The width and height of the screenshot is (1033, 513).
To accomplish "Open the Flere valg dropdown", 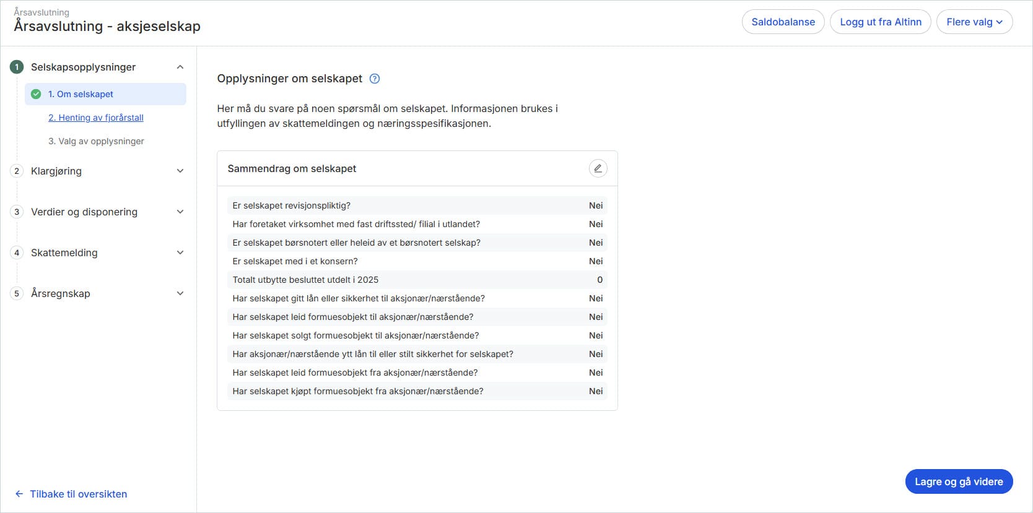I will [x=974, y=22].
